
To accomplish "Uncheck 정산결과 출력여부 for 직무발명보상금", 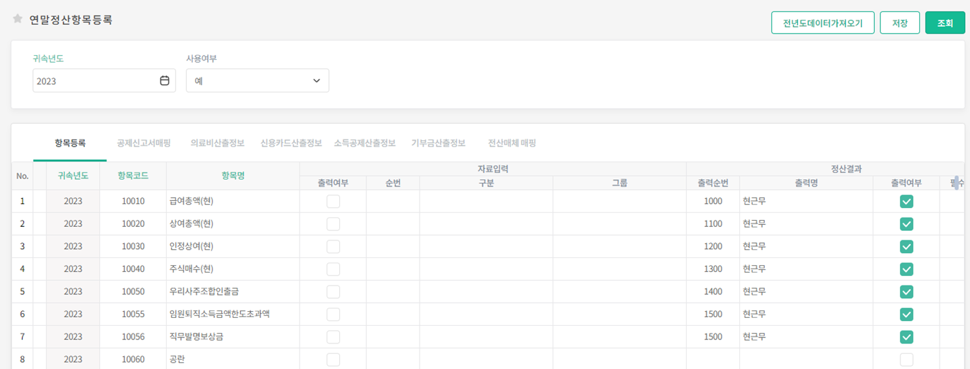I will [906, 337].
